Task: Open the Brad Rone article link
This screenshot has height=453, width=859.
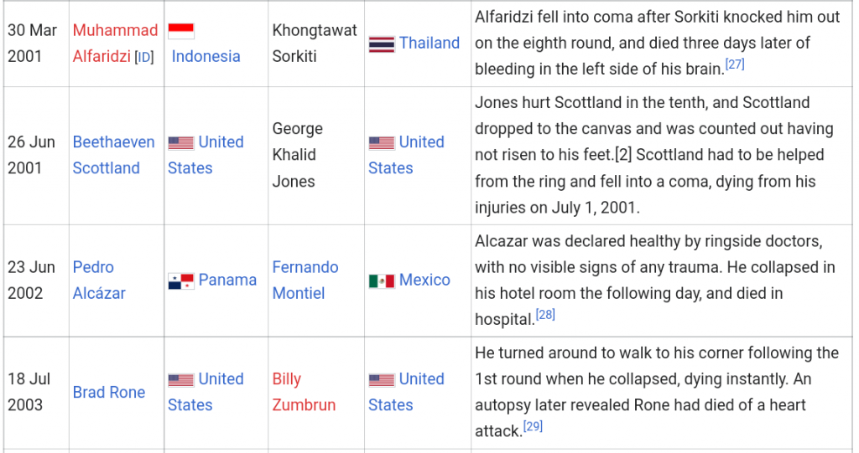Action: coord(108,392)
